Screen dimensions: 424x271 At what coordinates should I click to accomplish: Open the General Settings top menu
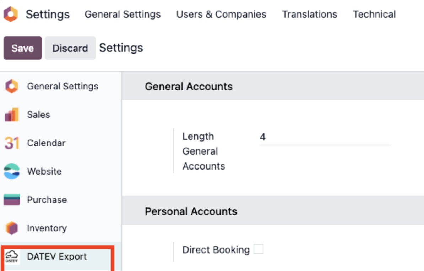pos(123,14)
